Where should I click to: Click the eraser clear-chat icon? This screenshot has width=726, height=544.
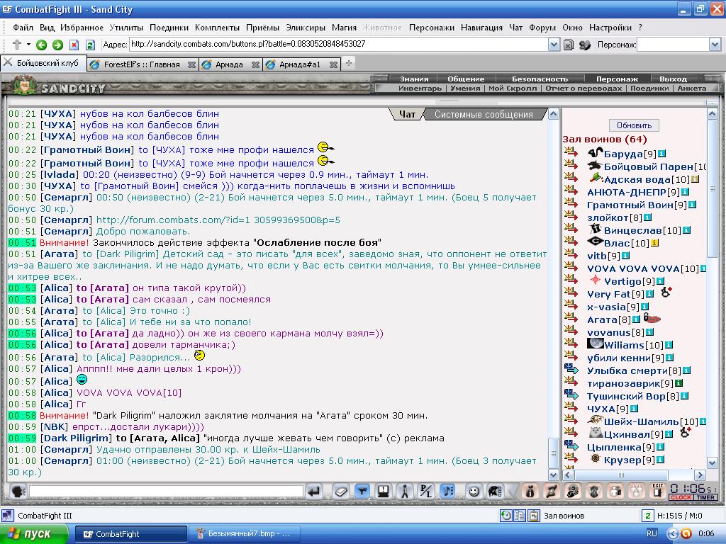[x=341, y=492]
